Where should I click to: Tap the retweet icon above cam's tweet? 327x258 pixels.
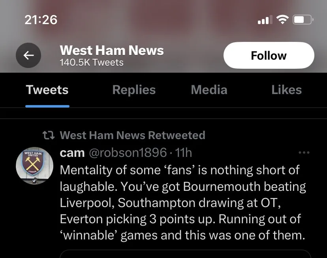(48, 136)
